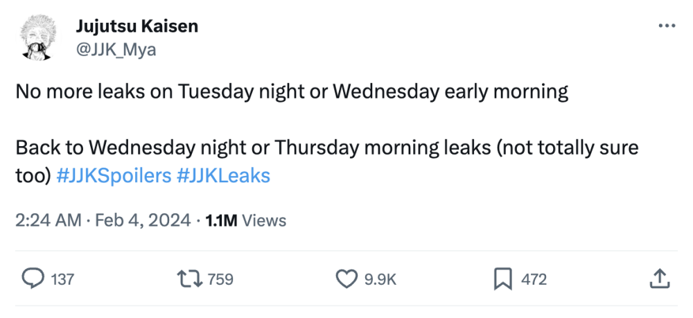Viewport: 693px width, 318px height.
Task: Open the #JJKLeaks hashtag
Action: 223,176
